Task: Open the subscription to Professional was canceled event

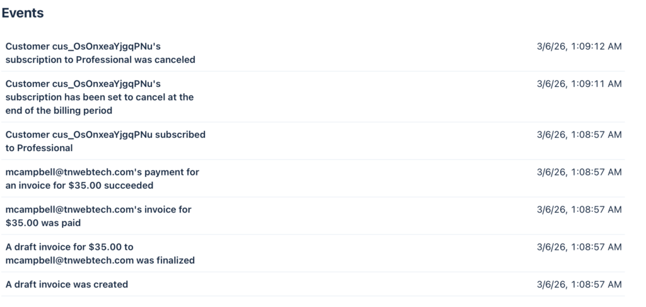Action: click(x=100, y=53)
